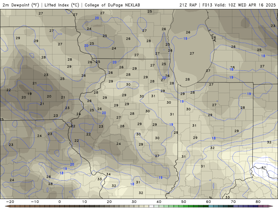Click the "10" color scale label
The height and width of the screenshot is (208, 278).
click(x=84, y=202)
